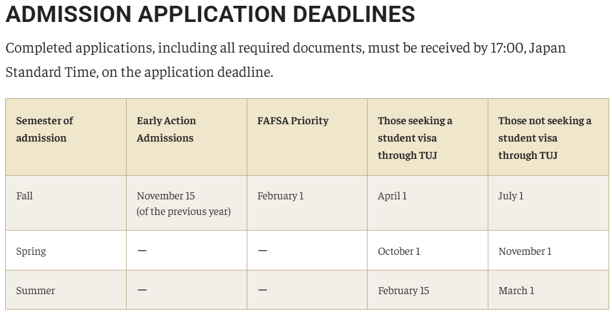Select the Semester of admission column header
Screen dimensions: 612x312
[x=44, y=129]
